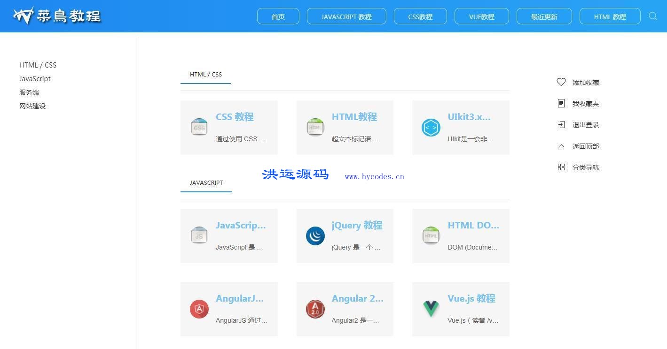Open the HTML DO... title link
The height and width of the screenshot is (349, 667).
[x=473, y=225]
